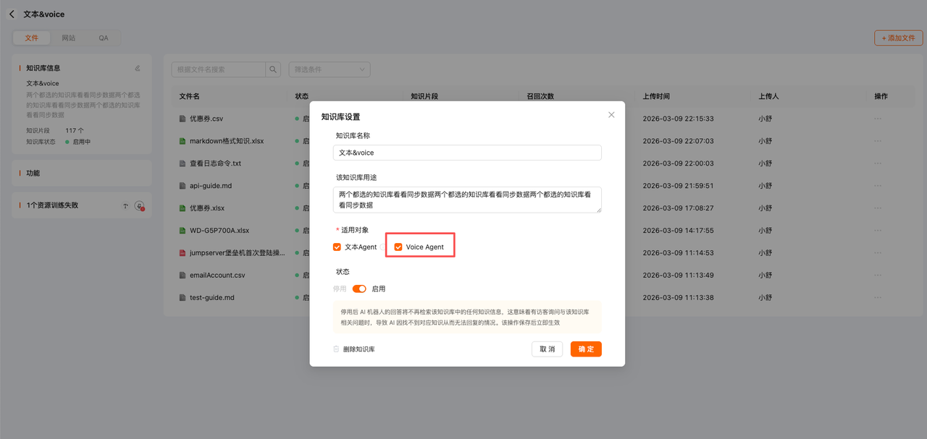Open more actions for test-guide.md row
The height and width of the screenshot is (439, 927).
click(x=878, y=297)
